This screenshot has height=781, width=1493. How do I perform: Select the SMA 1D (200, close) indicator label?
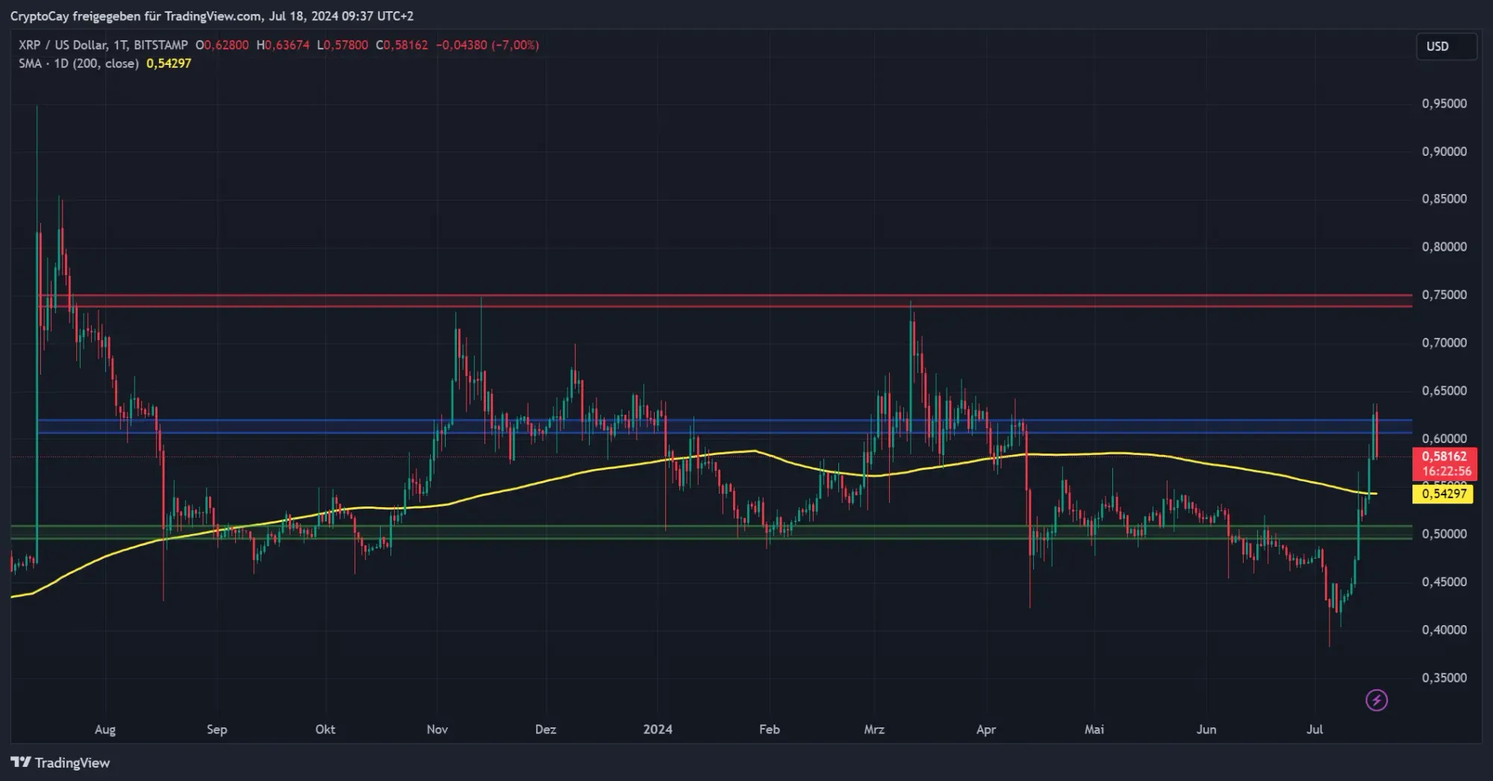(78, 63)
